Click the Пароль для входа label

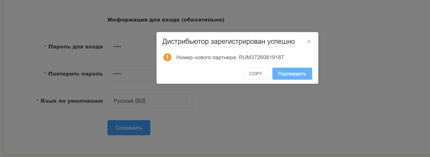click(76, 47)
